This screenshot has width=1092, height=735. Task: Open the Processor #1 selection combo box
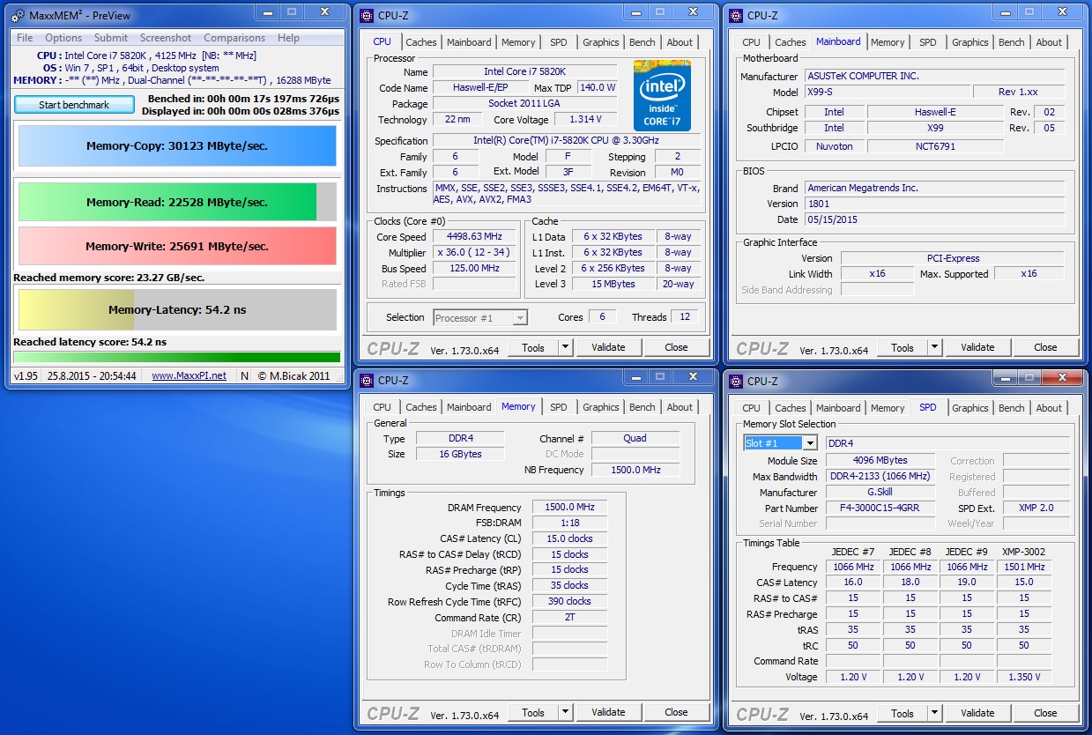coord(480,317)
